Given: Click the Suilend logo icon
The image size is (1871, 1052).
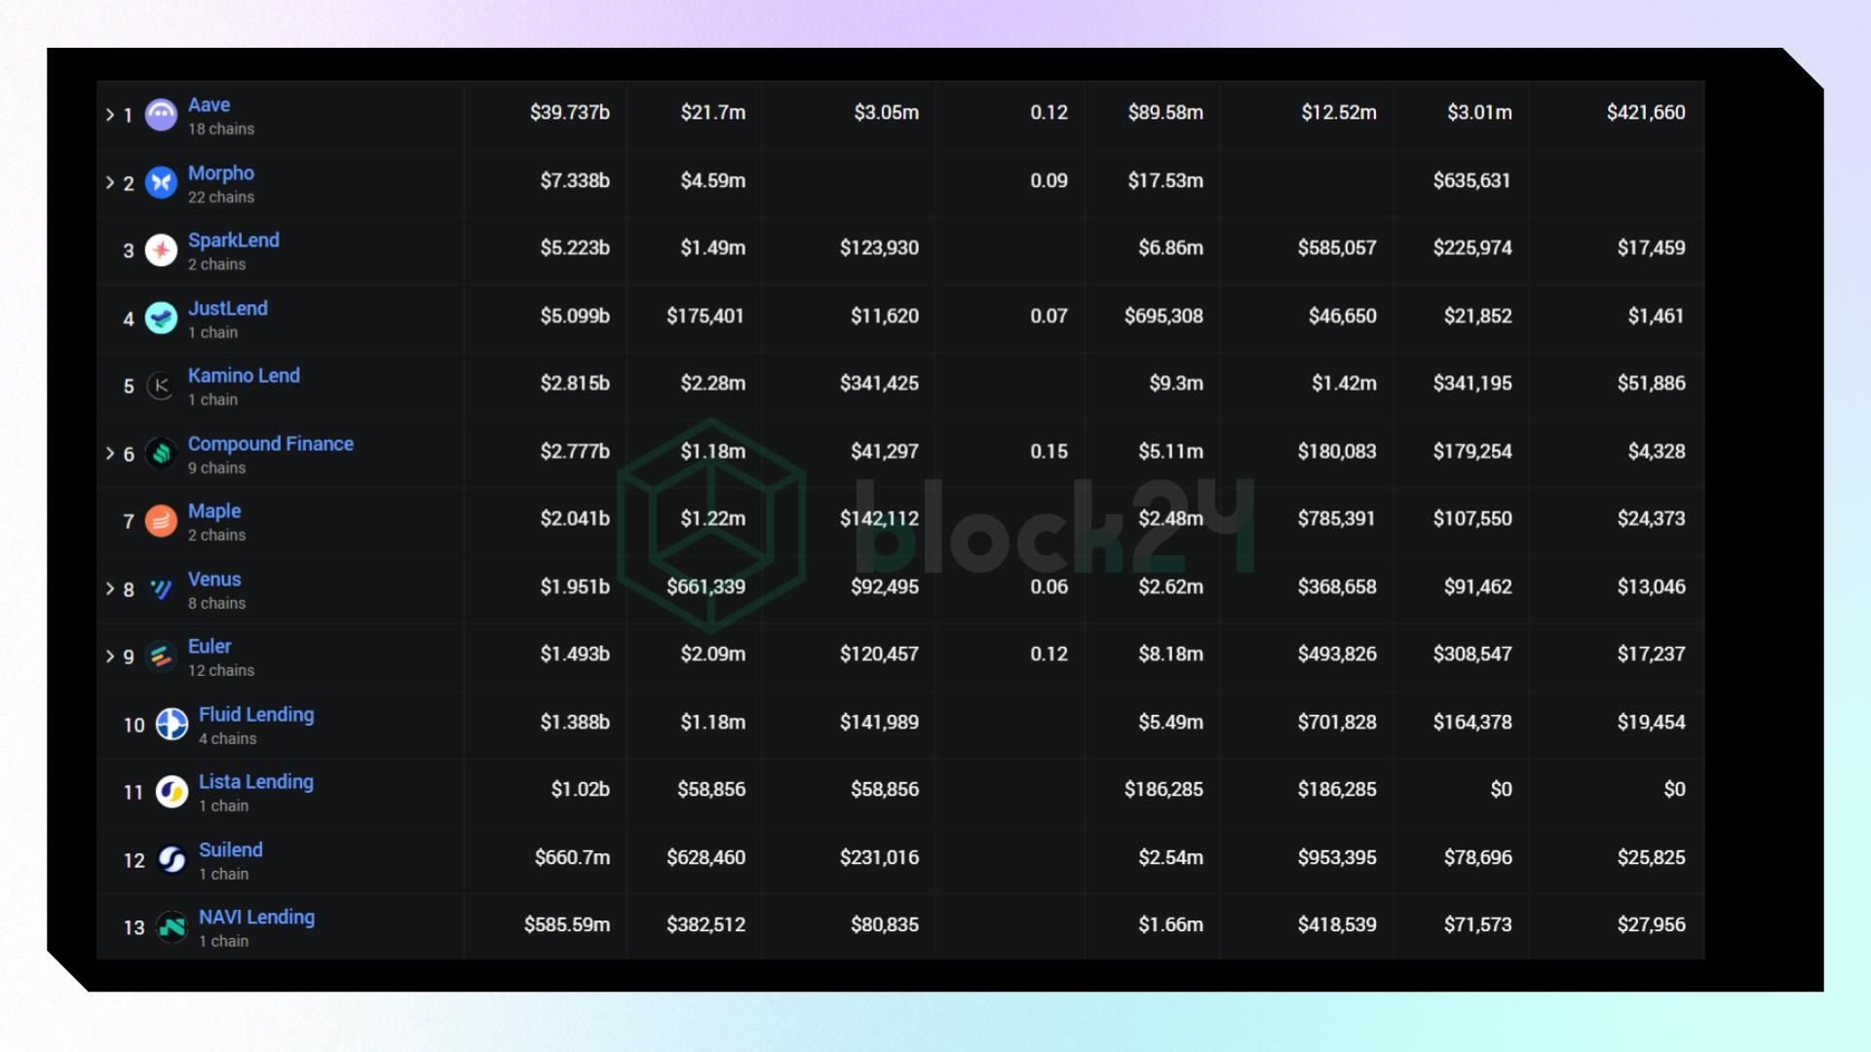Looking at the screenshot, I should 172,859.
